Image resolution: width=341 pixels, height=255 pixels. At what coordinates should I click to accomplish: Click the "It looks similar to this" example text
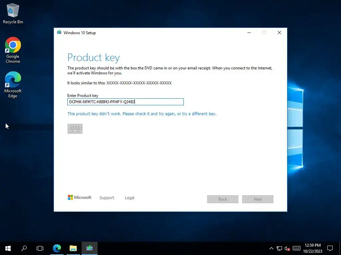pos(120,83)
